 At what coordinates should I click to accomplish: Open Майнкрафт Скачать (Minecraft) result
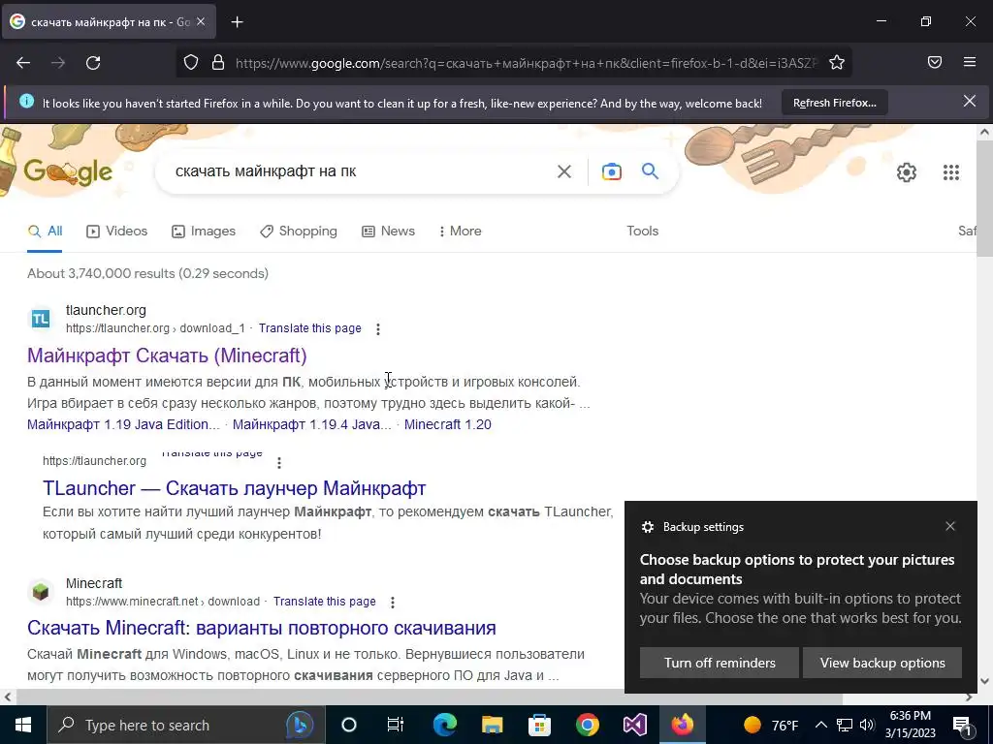167,356
